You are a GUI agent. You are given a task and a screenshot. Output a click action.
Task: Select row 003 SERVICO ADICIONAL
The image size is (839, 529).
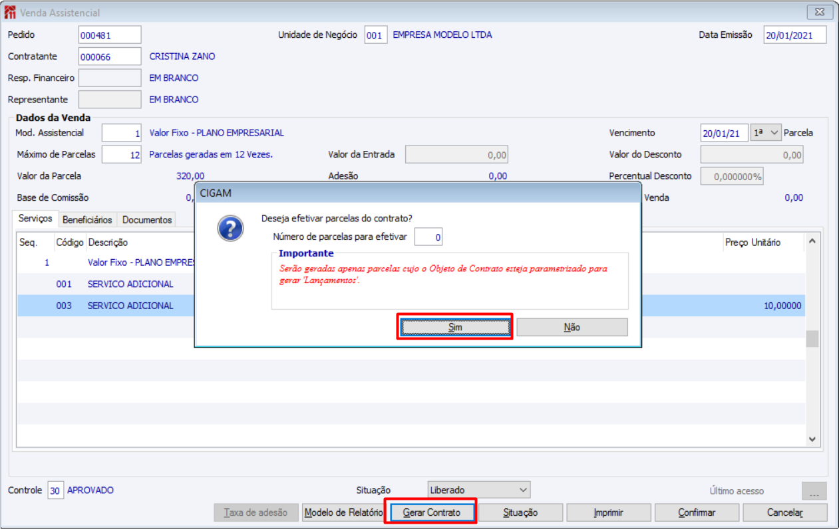pos(411,306)
